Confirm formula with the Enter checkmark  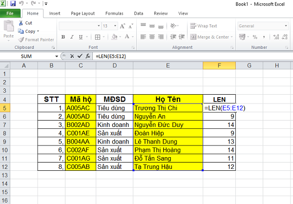81,56
